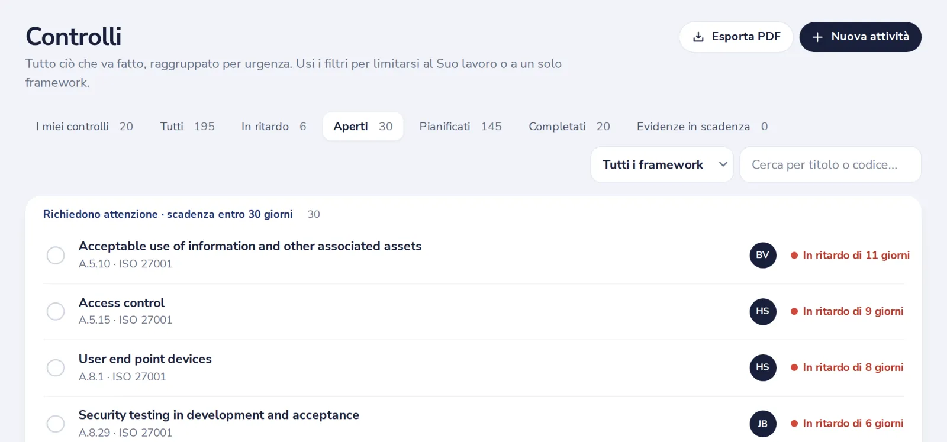The height and width of the screenshot is (442, 947).
Task: Switch to the Tutti tab
Action: [187, 127]
